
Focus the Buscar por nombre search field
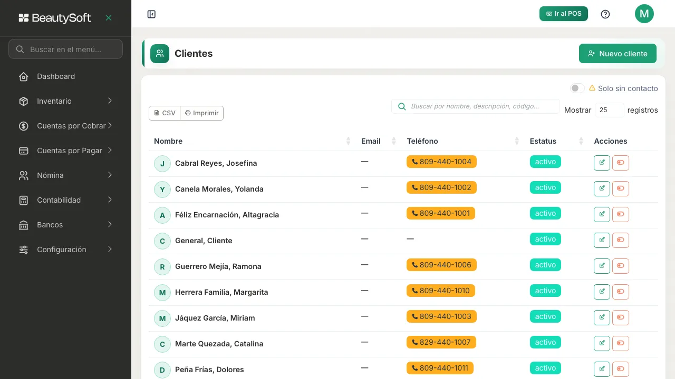point(475,106)
